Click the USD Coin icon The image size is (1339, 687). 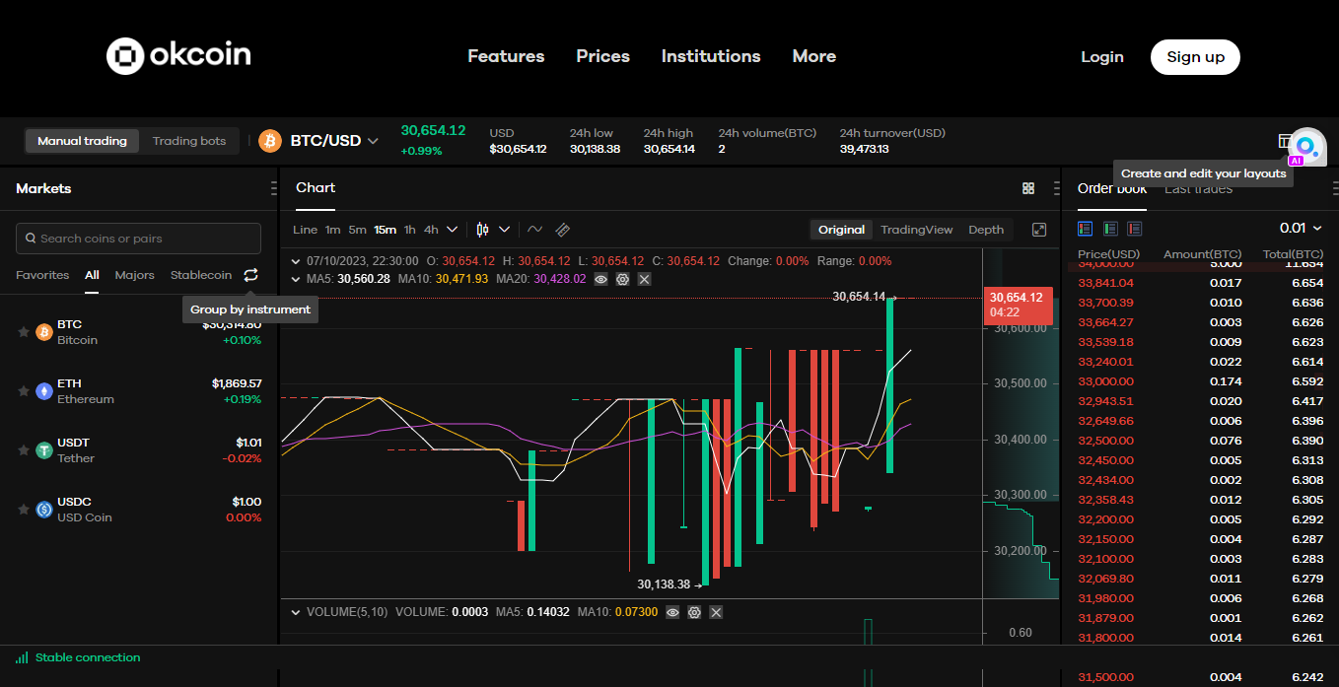43,510
